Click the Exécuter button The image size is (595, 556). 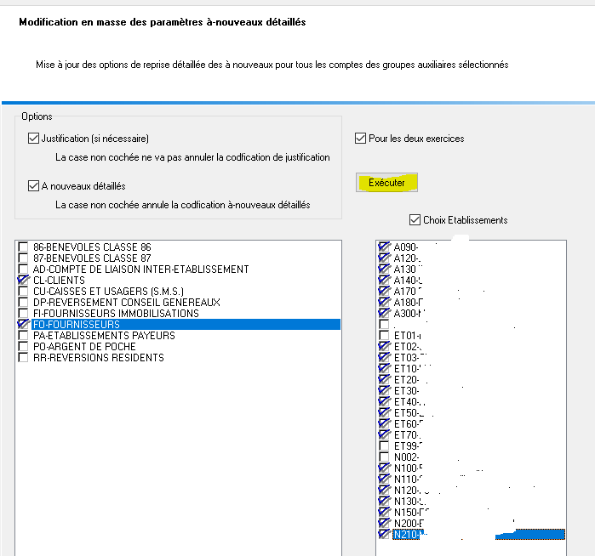point(386,183)
